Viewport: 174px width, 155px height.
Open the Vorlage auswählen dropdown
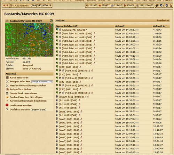pos(42,82)
